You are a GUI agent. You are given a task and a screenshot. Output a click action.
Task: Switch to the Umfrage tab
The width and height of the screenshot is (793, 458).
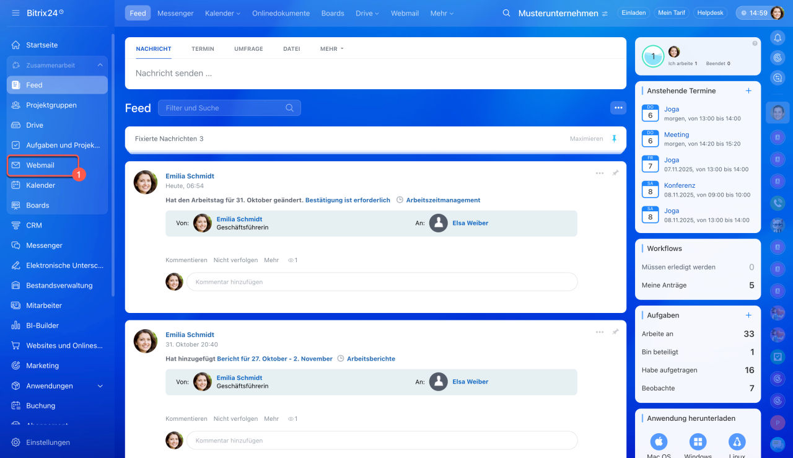(248, 49)
